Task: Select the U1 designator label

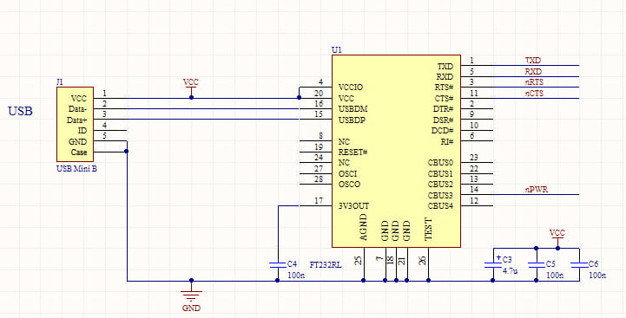Action: coord(337,50)
